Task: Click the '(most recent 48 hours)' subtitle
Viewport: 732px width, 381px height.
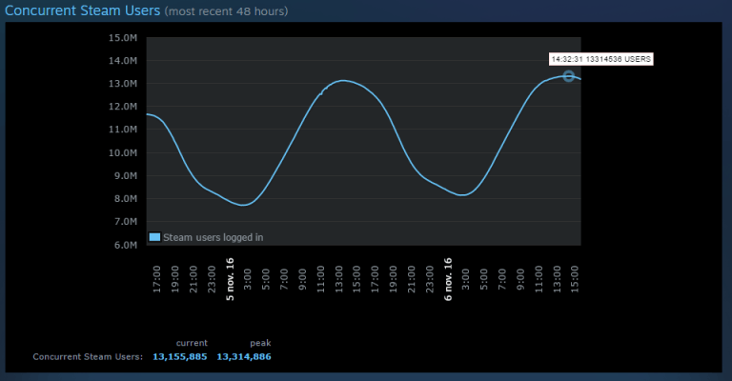Action: (x=226, y=11)
